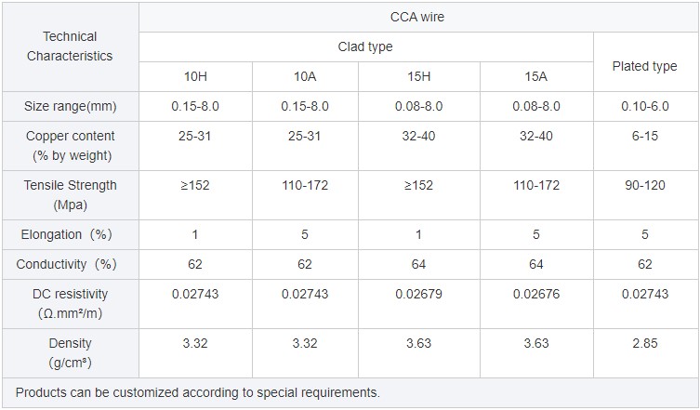Click the DC resistivity row label
The width and height of the screenshot is (700, 410).
(70, 303)
